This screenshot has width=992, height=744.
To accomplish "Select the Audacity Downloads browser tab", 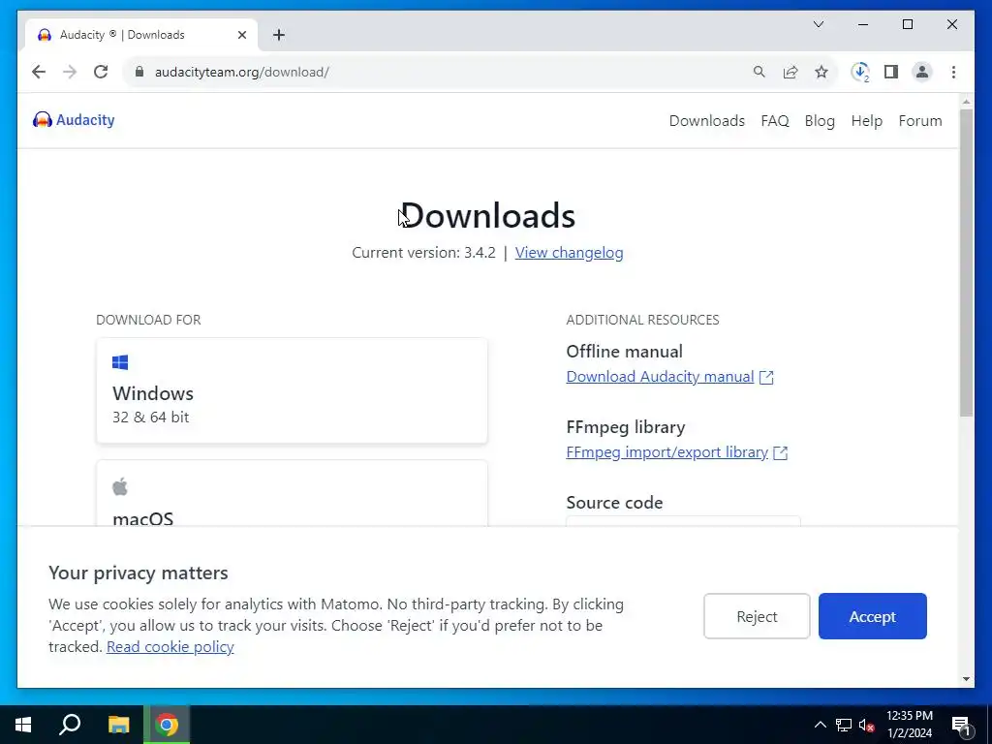I will click(140, 35).
